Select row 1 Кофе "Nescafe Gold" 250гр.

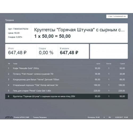click(x=66, y=68)
